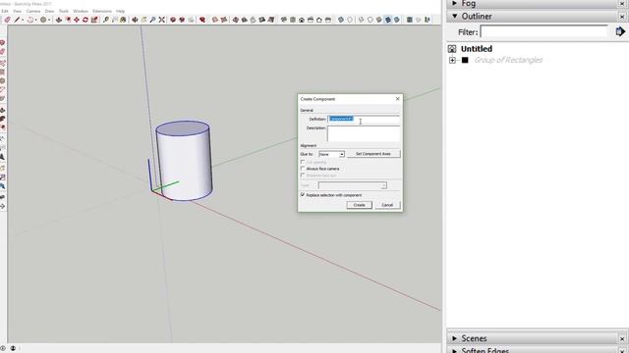
Task: Click the Zoom Extents icon
Action: (x=161, y=20)
